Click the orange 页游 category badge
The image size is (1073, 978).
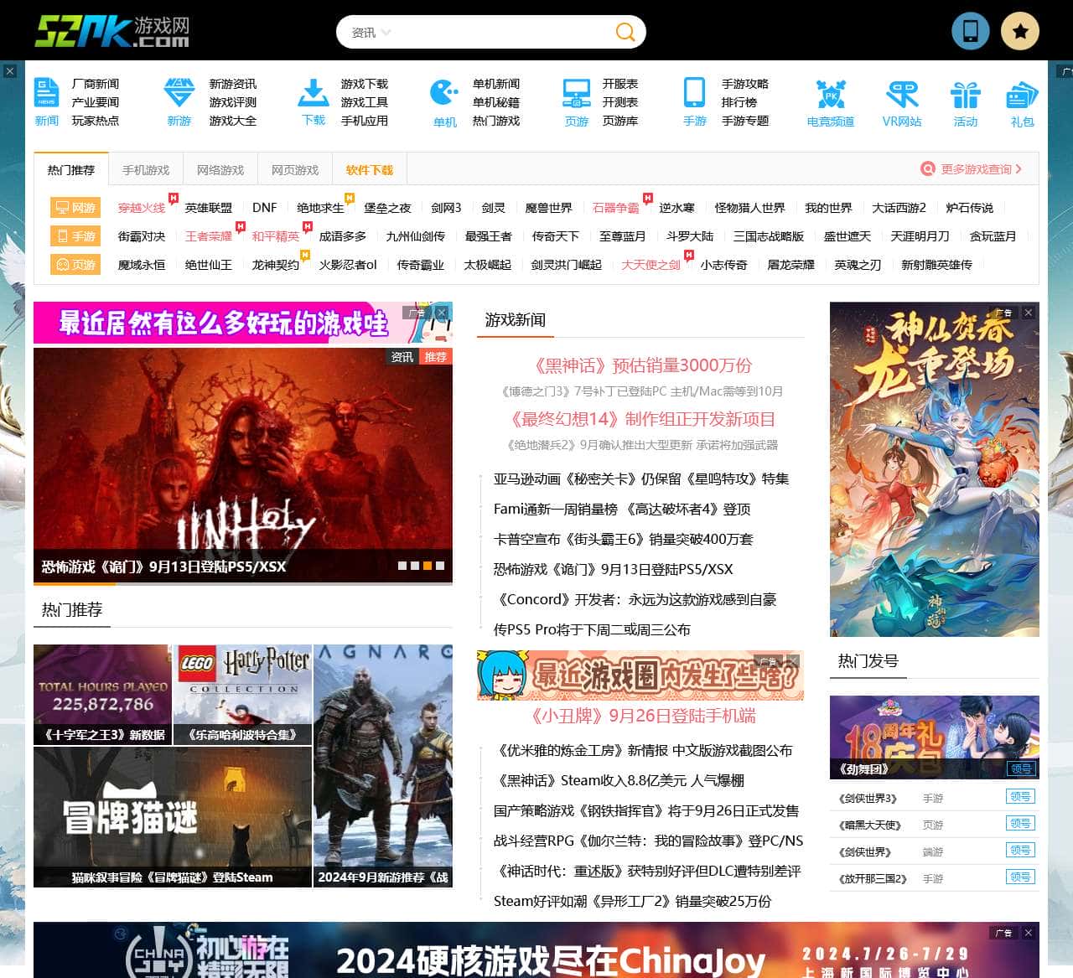75,265
